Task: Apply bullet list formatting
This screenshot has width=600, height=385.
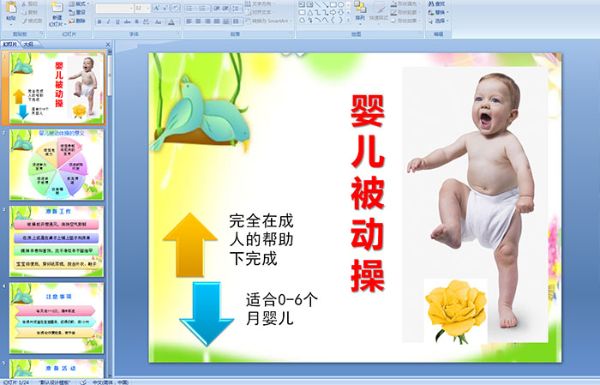Action: tap(189, 9)
